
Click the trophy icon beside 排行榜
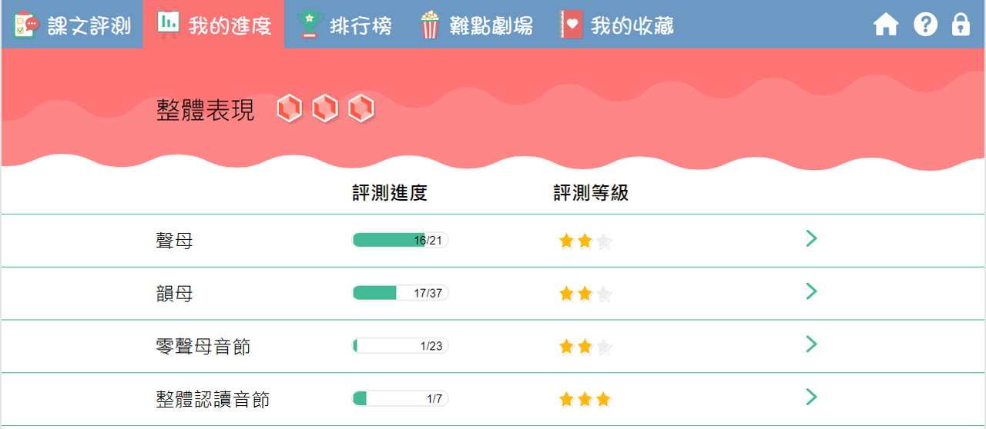pyautogui.click(x=309, y=25)
